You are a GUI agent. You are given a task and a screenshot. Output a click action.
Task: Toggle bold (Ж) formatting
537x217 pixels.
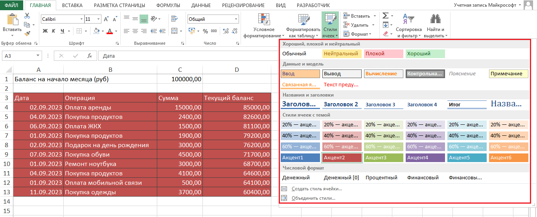coord(45,31)
